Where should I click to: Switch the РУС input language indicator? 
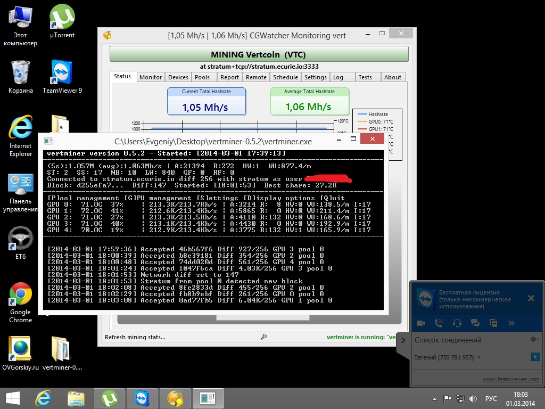click(x=491, y=398)
